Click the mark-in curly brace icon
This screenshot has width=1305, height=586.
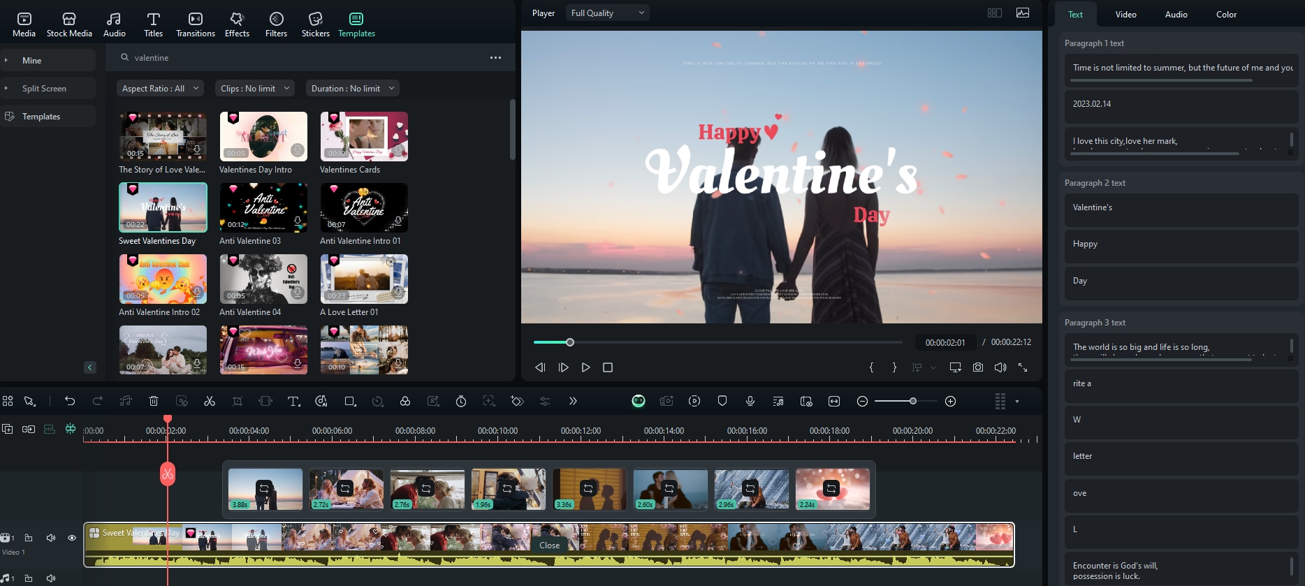[871, 367]
